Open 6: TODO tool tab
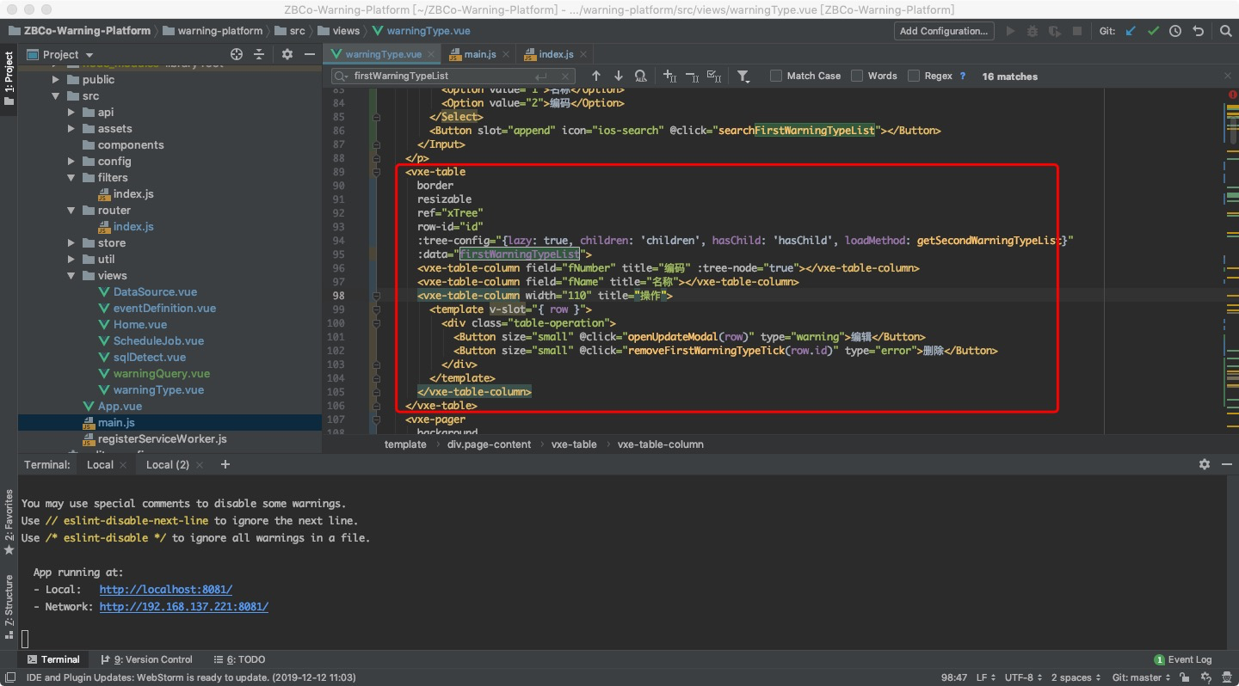This screenshot has width=1239, height=686. [x=240, y=659]
